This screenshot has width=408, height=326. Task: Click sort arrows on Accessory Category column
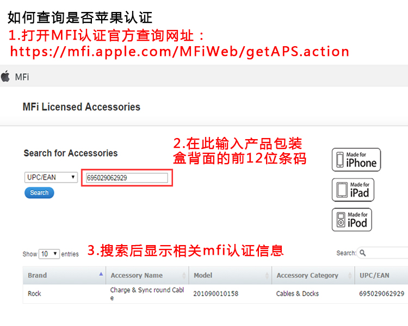(x=350, y=275)
